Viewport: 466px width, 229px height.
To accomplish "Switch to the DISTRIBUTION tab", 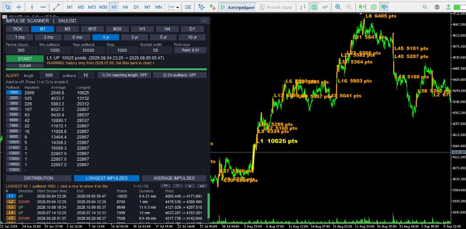I will [x=39, y=178].
